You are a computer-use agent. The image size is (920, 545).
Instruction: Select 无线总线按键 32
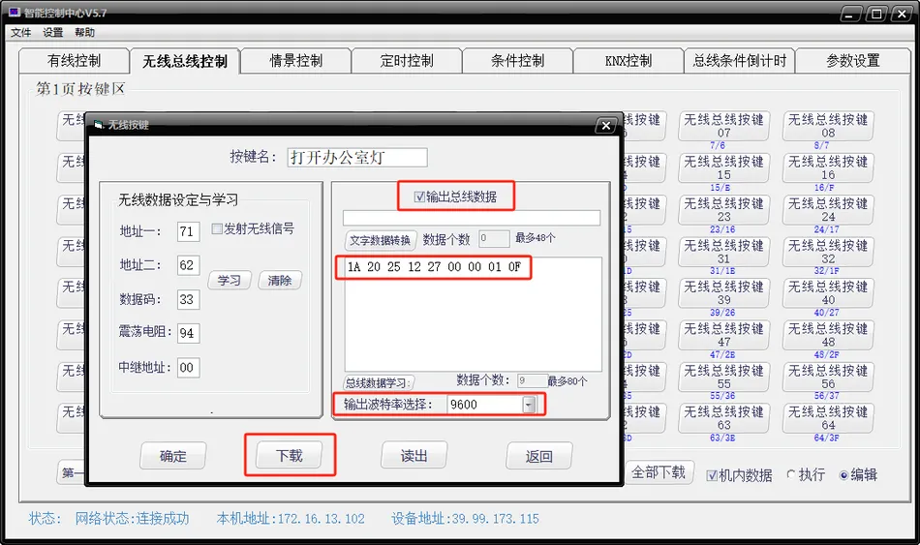pyautogui.click(x=828, y=252)
